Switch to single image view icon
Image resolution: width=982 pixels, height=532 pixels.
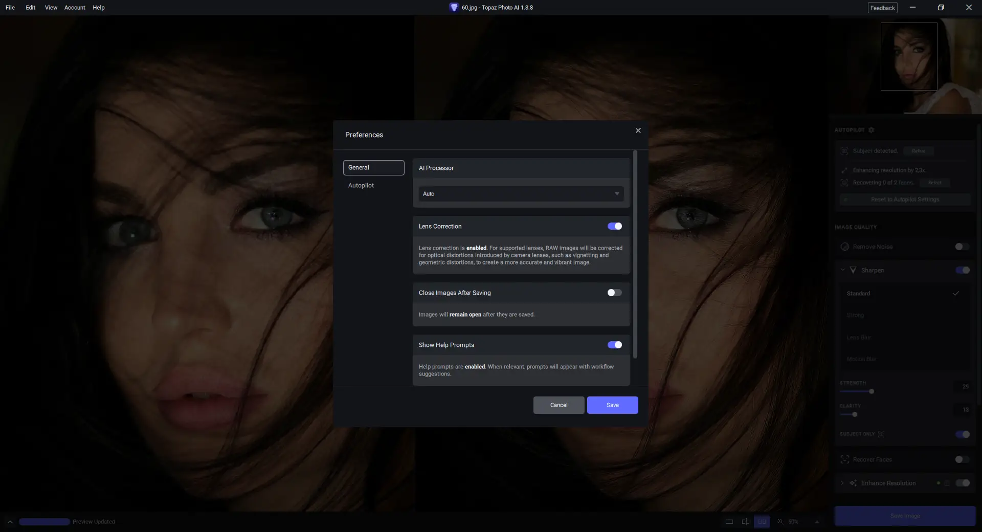(x=729, y=522)
